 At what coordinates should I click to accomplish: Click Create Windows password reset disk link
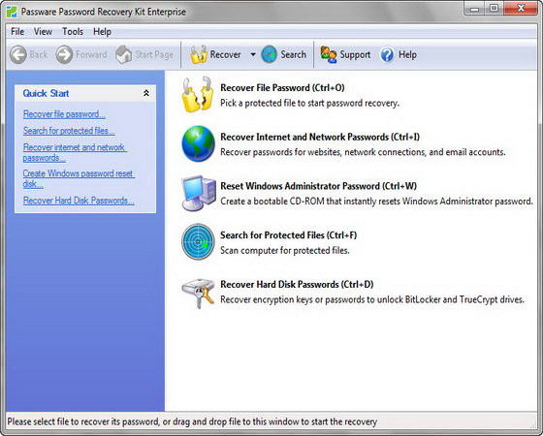click(x=79, y=178)
